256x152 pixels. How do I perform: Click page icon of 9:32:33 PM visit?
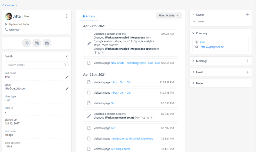pyautogui.click(x=89, y=103)
